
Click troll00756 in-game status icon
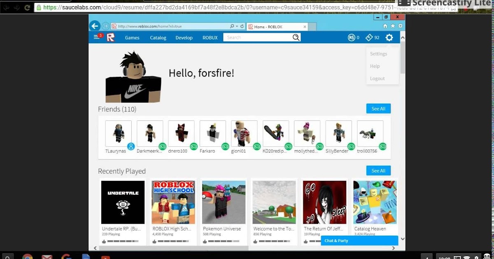coord(382,146)
